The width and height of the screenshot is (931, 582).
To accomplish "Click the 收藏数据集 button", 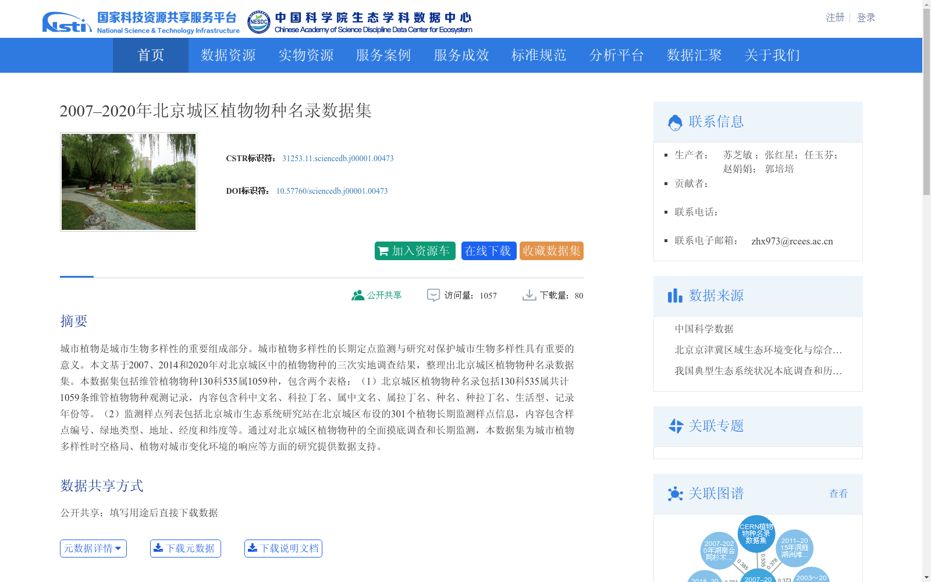I will [552, 251].
